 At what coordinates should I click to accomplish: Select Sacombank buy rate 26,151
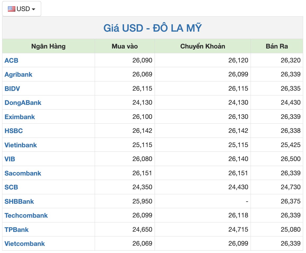(x=142, y=173)
